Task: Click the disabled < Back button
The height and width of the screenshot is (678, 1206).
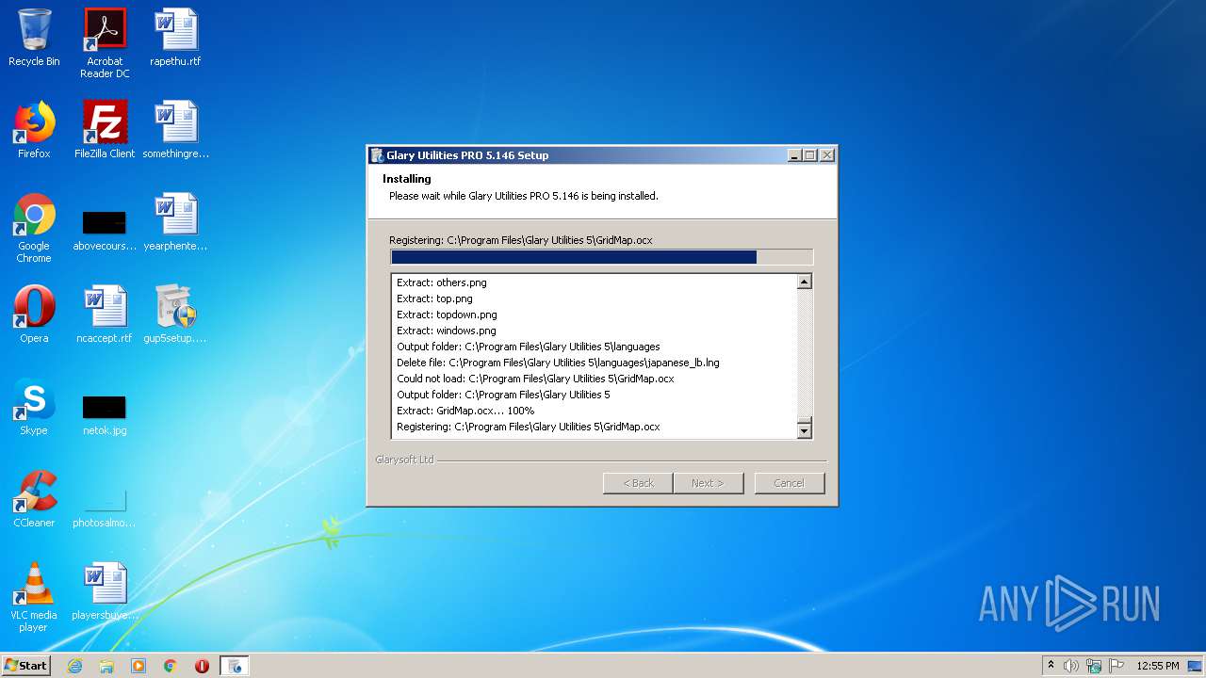Action: (638, 483)
